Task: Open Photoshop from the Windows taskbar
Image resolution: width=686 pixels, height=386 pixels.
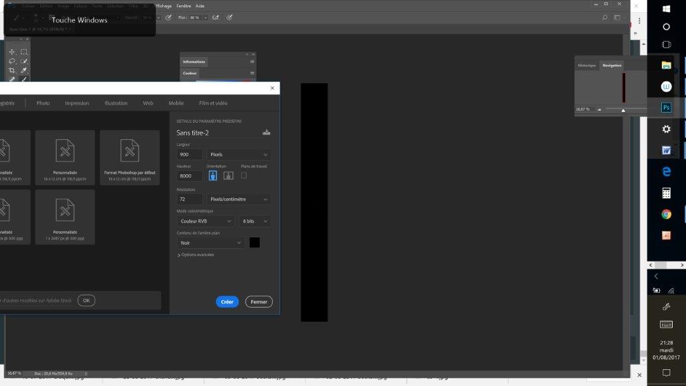Action: [x=666, y=107]
